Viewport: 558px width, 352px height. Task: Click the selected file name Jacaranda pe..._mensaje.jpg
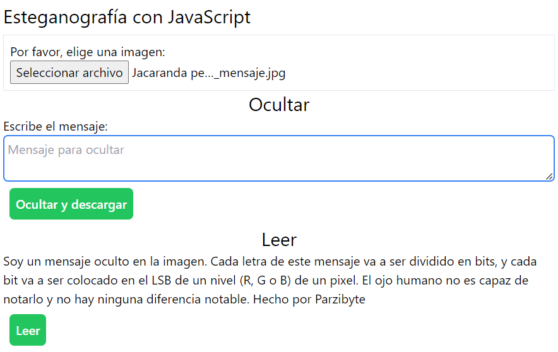pos(208,73)
